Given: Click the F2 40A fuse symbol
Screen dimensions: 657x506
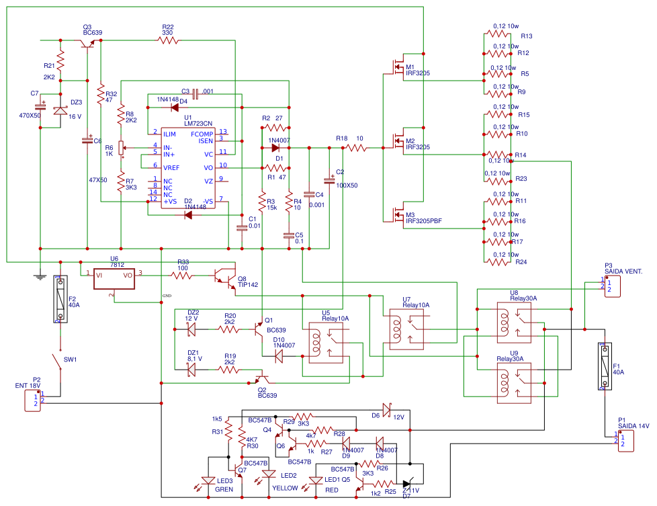Looking at the screenshot, I should pos(60,299).
